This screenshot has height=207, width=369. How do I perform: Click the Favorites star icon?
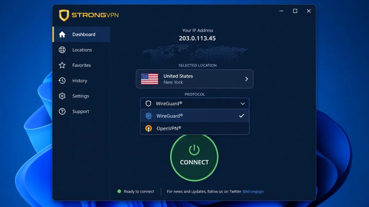[x=62, y=65]
